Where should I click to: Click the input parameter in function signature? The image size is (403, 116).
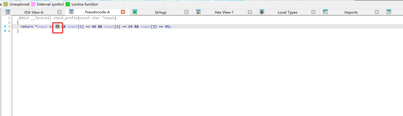[x=109, y=18]
